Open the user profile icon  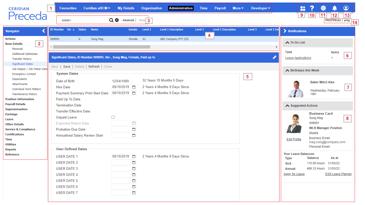coord(346,8)
